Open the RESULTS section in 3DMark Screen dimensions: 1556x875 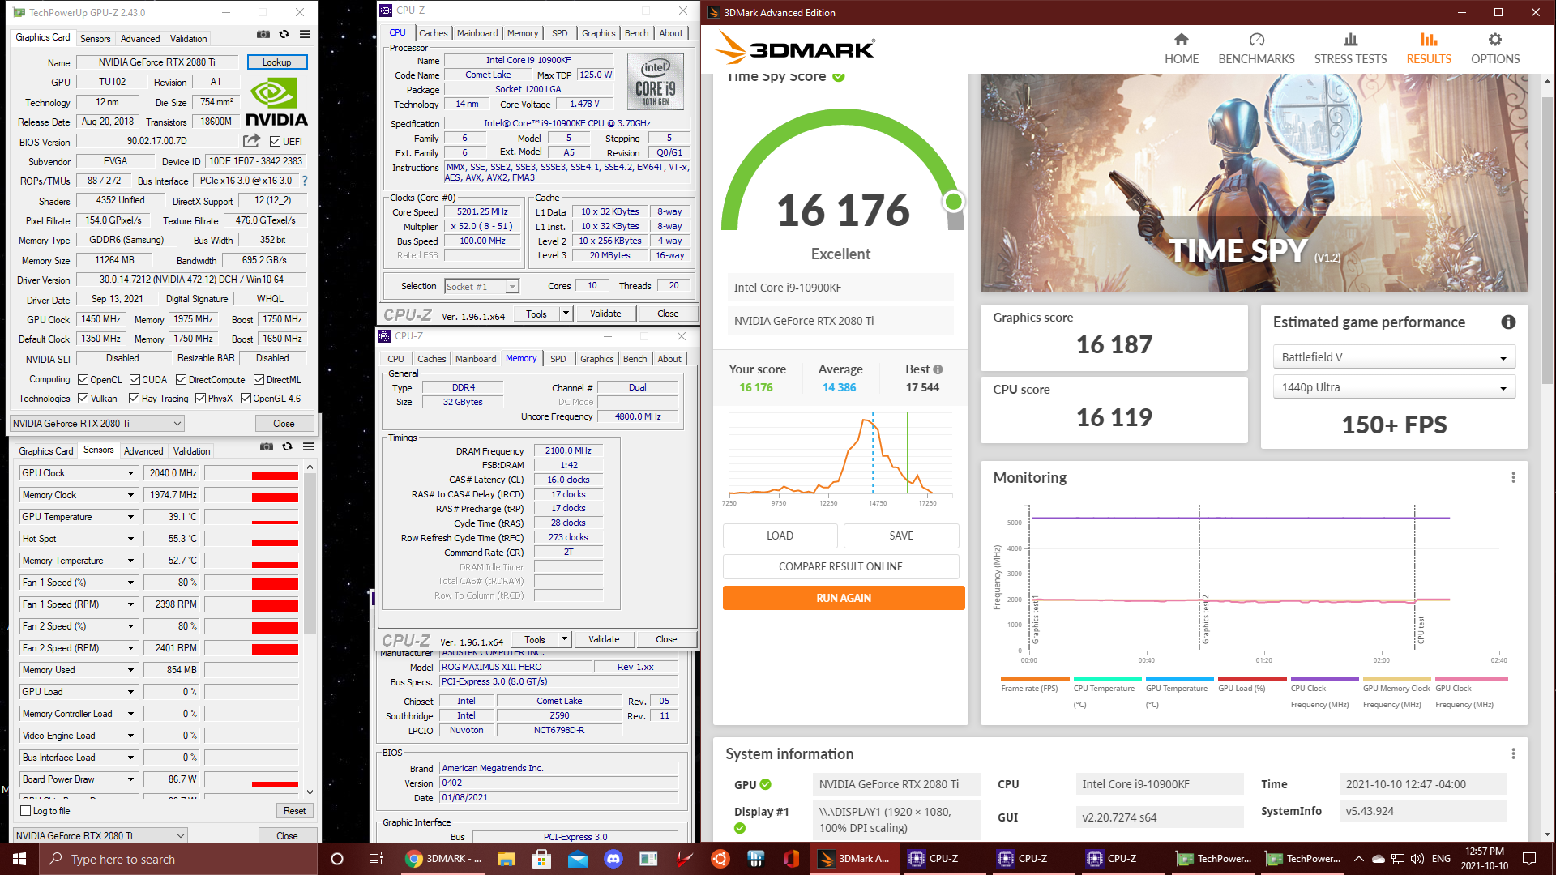[x=1429, y=49]
